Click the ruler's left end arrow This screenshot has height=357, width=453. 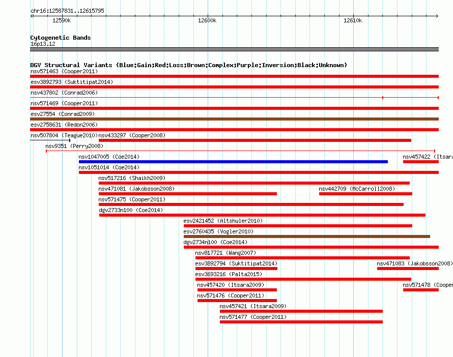[32, 16]
